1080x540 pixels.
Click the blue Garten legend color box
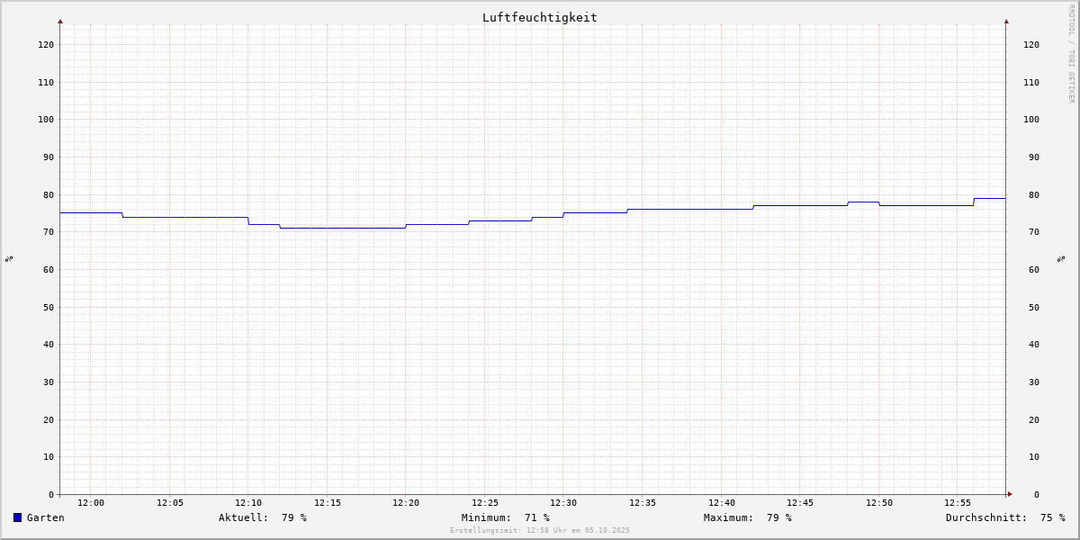17,517
